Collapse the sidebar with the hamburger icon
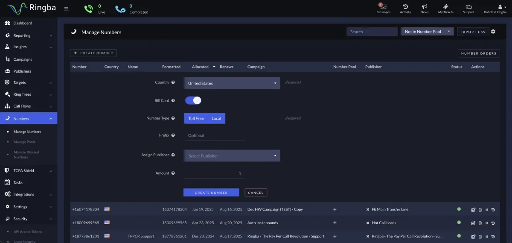 tap(66, 9)
